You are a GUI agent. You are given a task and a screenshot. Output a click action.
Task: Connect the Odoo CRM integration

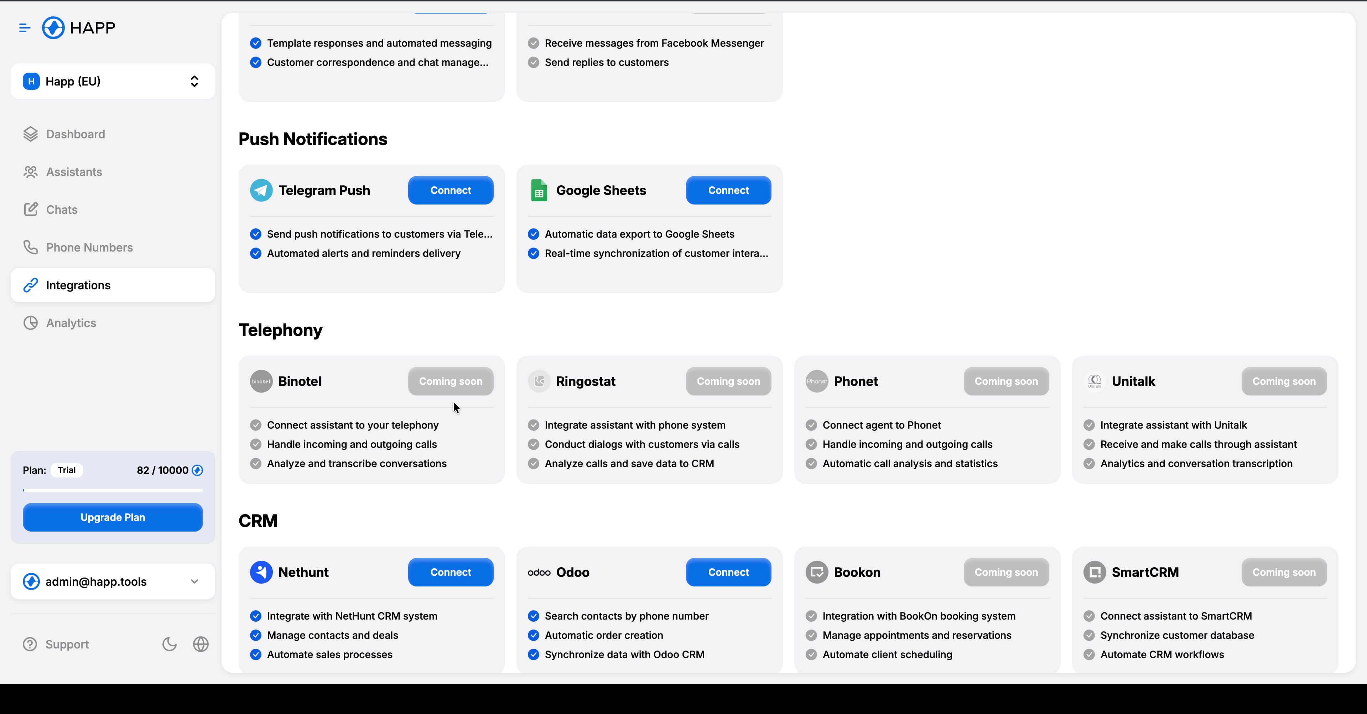click(x=728, y=572)
